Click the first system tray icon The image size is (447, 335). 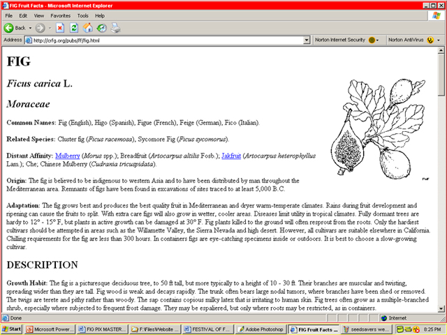(x=400, y=329)
